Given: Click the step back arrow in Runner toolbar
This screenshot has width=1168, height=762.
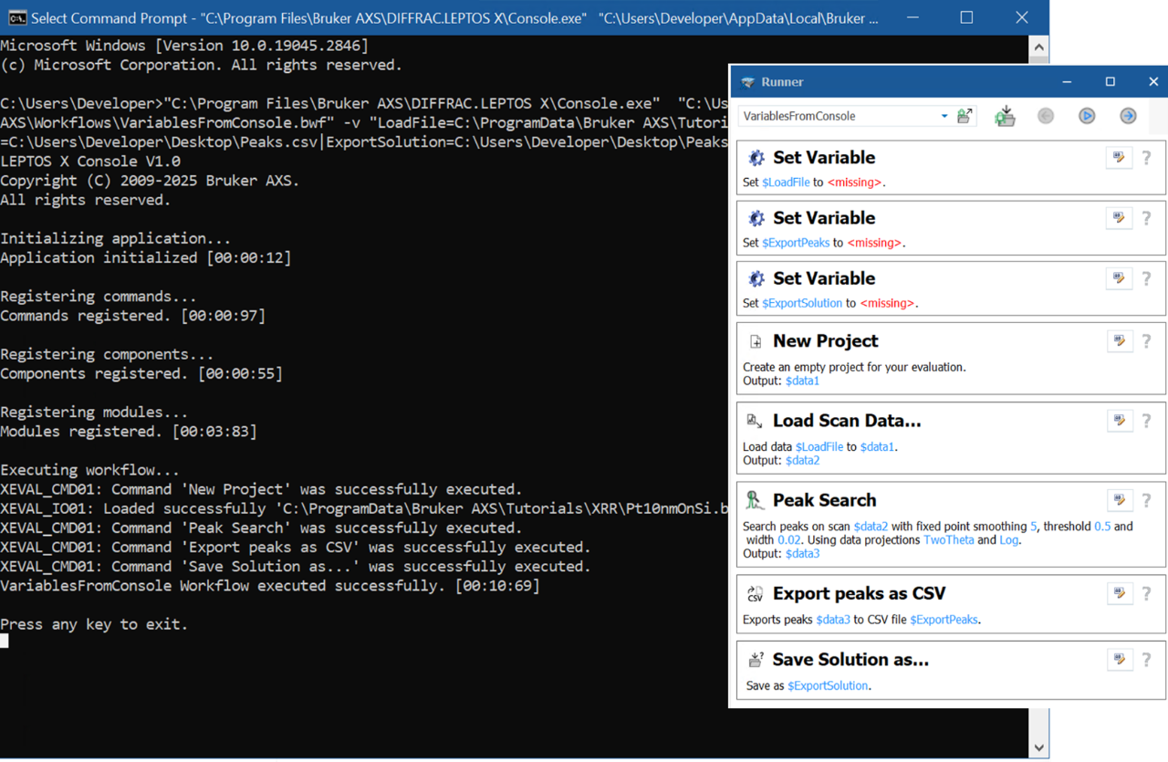Looking at the screenshot, I should 1046,116.
